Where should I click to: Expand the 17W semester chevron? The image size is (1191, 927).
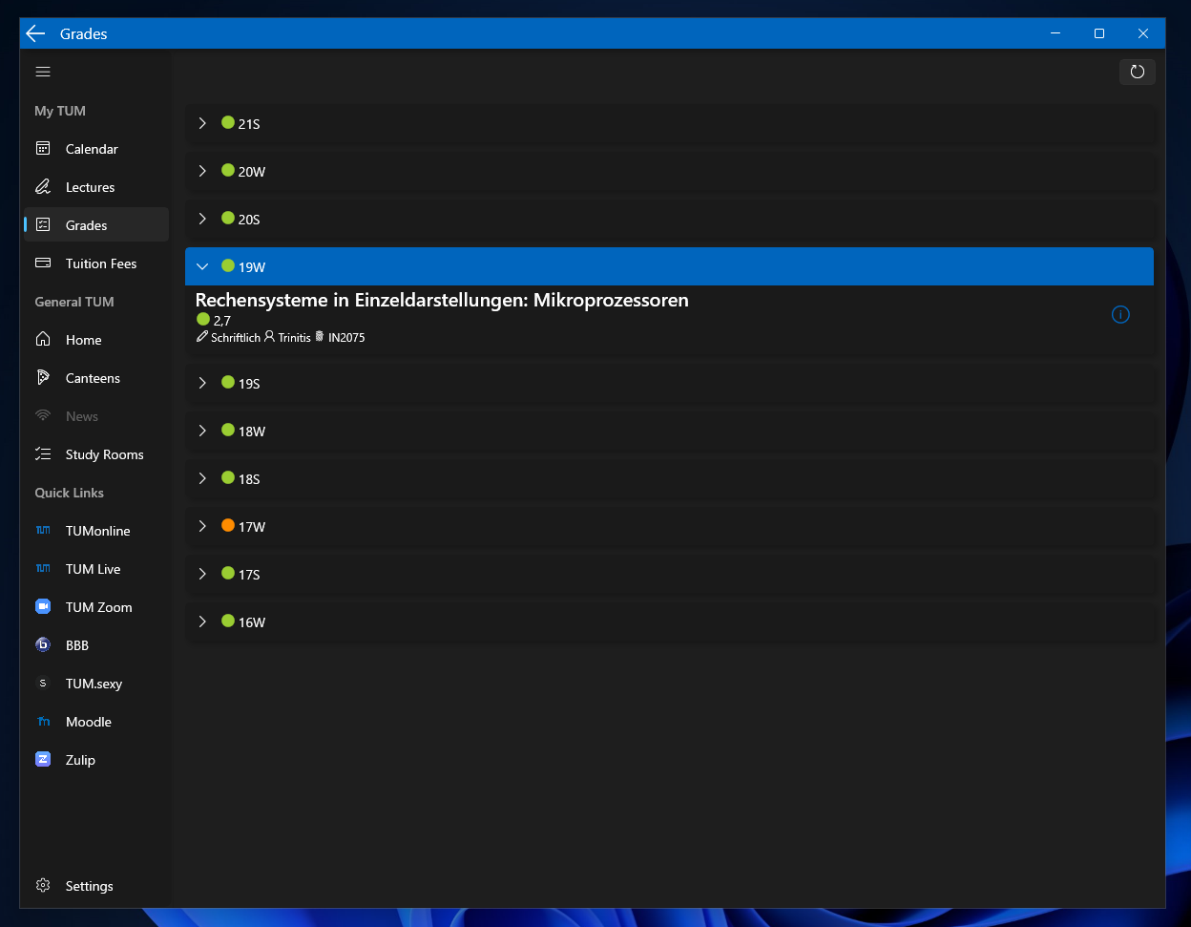tap(202, 526)
